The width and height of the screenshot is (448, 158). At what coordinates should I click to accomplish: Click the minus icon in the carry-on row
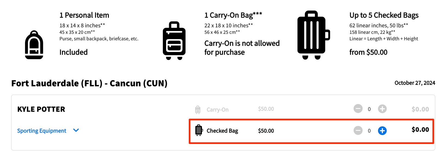point(358,109)
